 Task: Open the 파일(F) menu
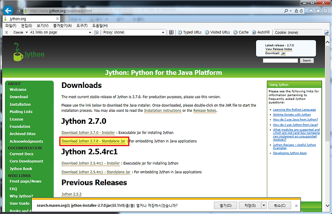[x=11, y=26]
